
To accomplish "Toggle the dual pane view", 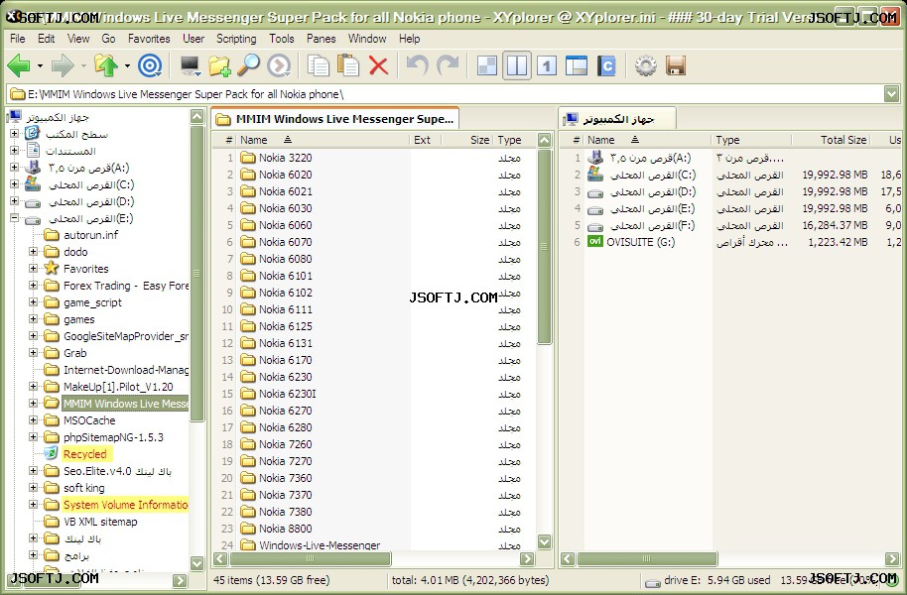I will (517, 65).
